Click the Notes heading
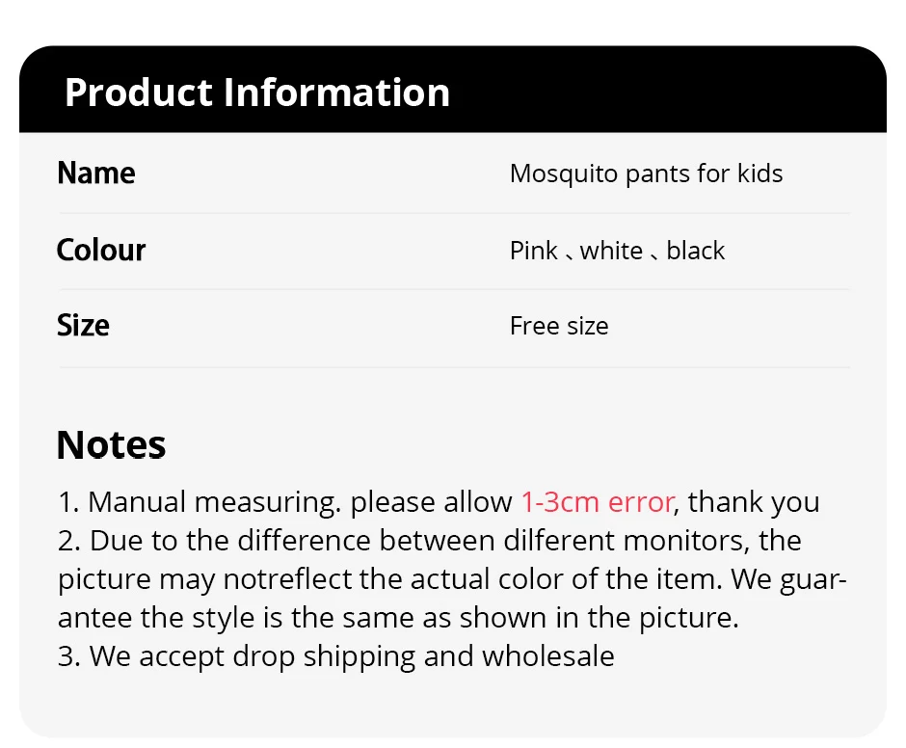Screen dimensions: 906x748 (112, 445)
